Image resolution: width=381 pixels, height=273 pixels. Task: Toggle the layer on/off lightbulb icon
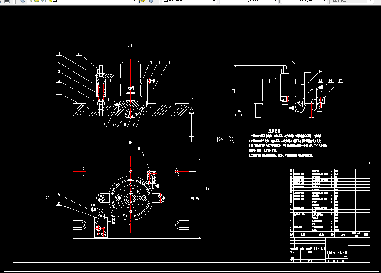[x=31, y=1]
